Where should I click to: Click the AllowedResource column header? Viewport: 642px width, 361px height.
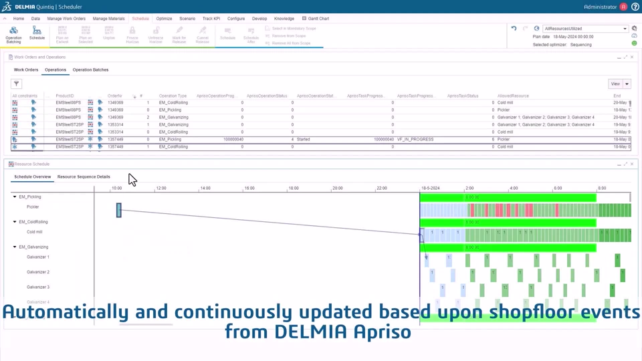click(x=513, y=96)
